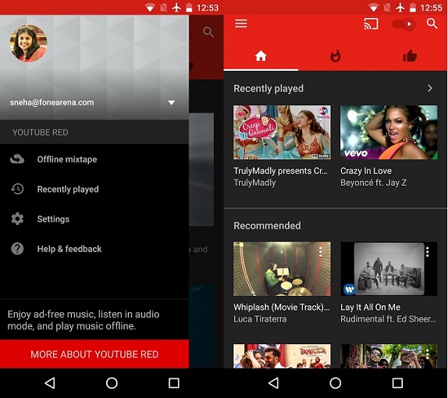Tap the Recents square on right screen
The width and height of the screenshot is (448, 398).
point(397,383)
